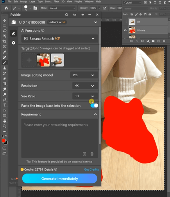Refresh the PsAide panel
This screenshot has height=197, width=170.
point(66,15)
